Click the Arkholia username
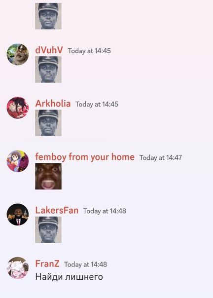This screenshot has height=298, width=213. [53, 104]
